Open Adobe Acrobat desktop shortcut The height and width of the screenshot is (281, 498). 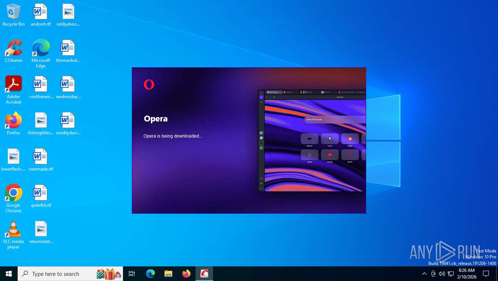(14, 90)
